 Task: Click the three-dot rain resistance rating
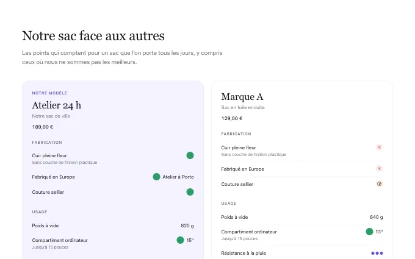tap(377, 253)
